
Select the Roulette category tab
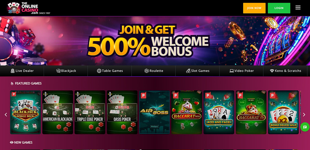click(x=154, y=71)
